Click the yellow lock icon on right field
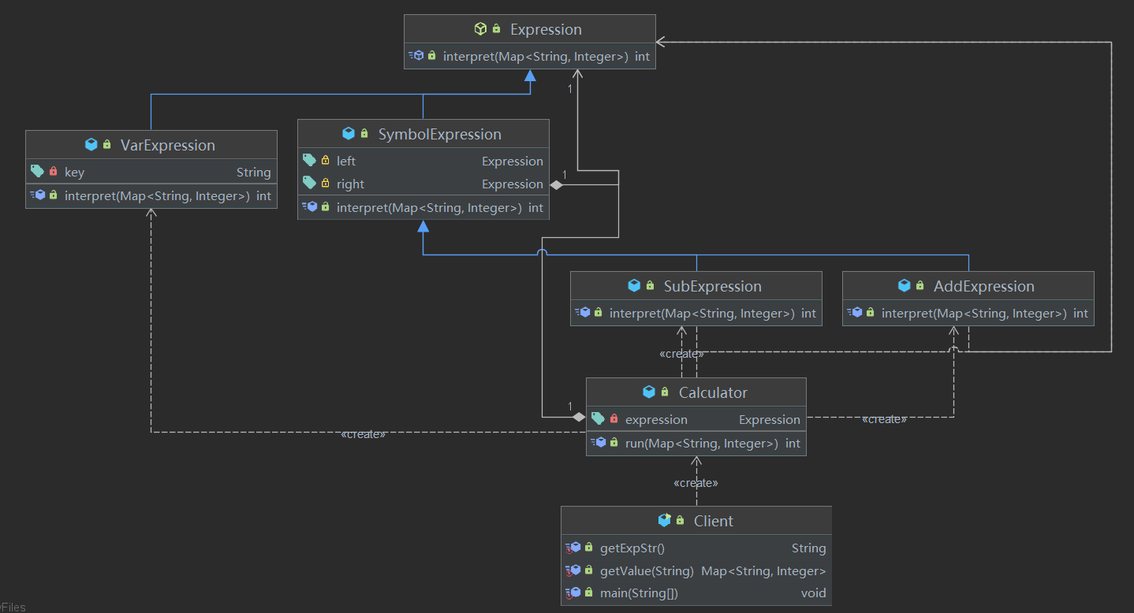 [325, 183]
